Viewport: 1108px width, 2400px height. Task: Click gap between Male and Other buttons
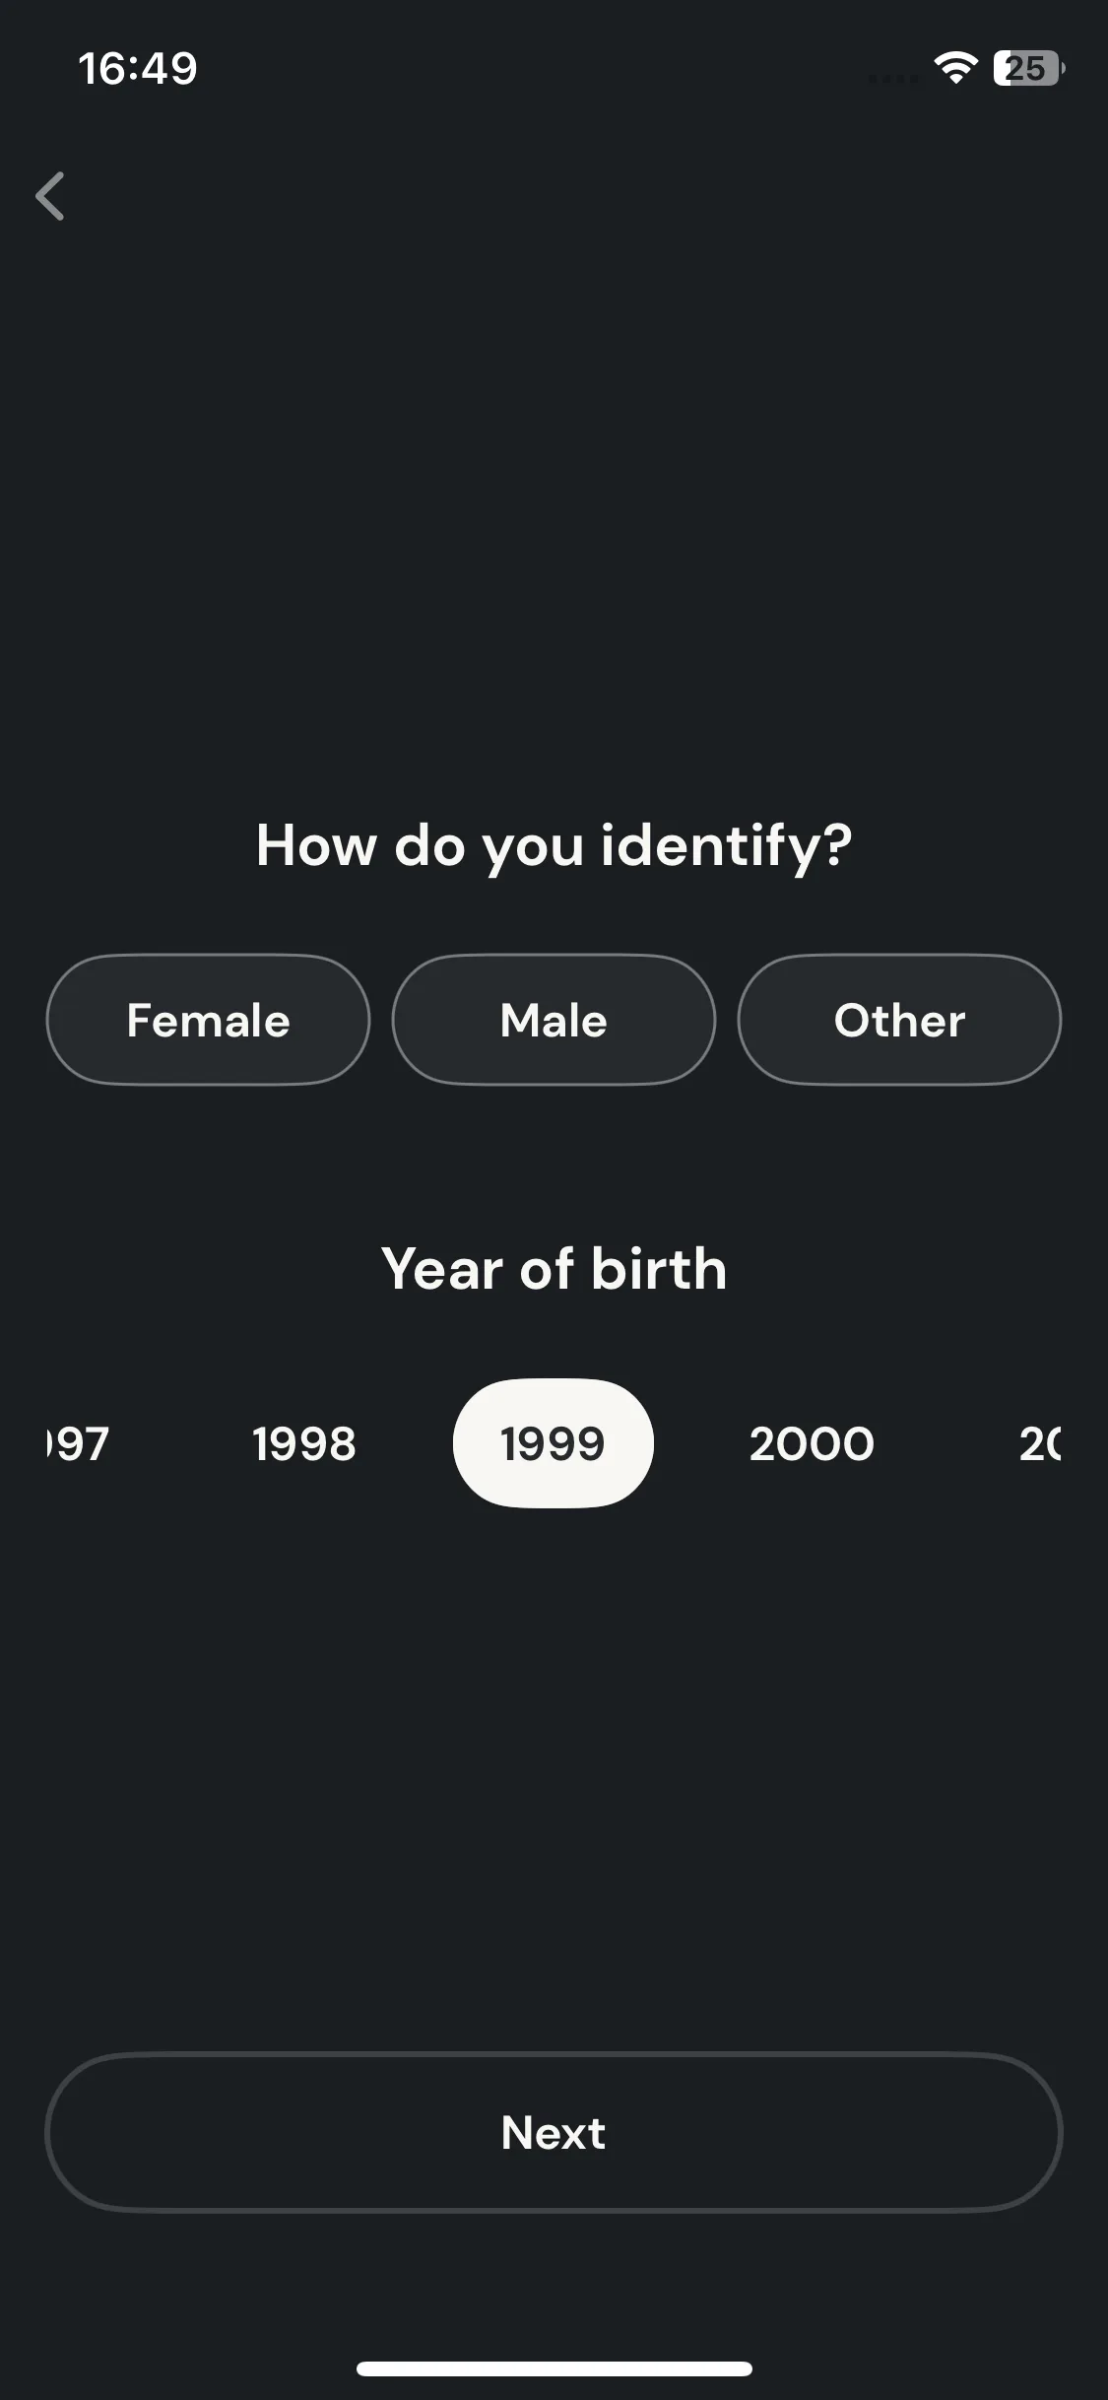(x=727, y=1020)
